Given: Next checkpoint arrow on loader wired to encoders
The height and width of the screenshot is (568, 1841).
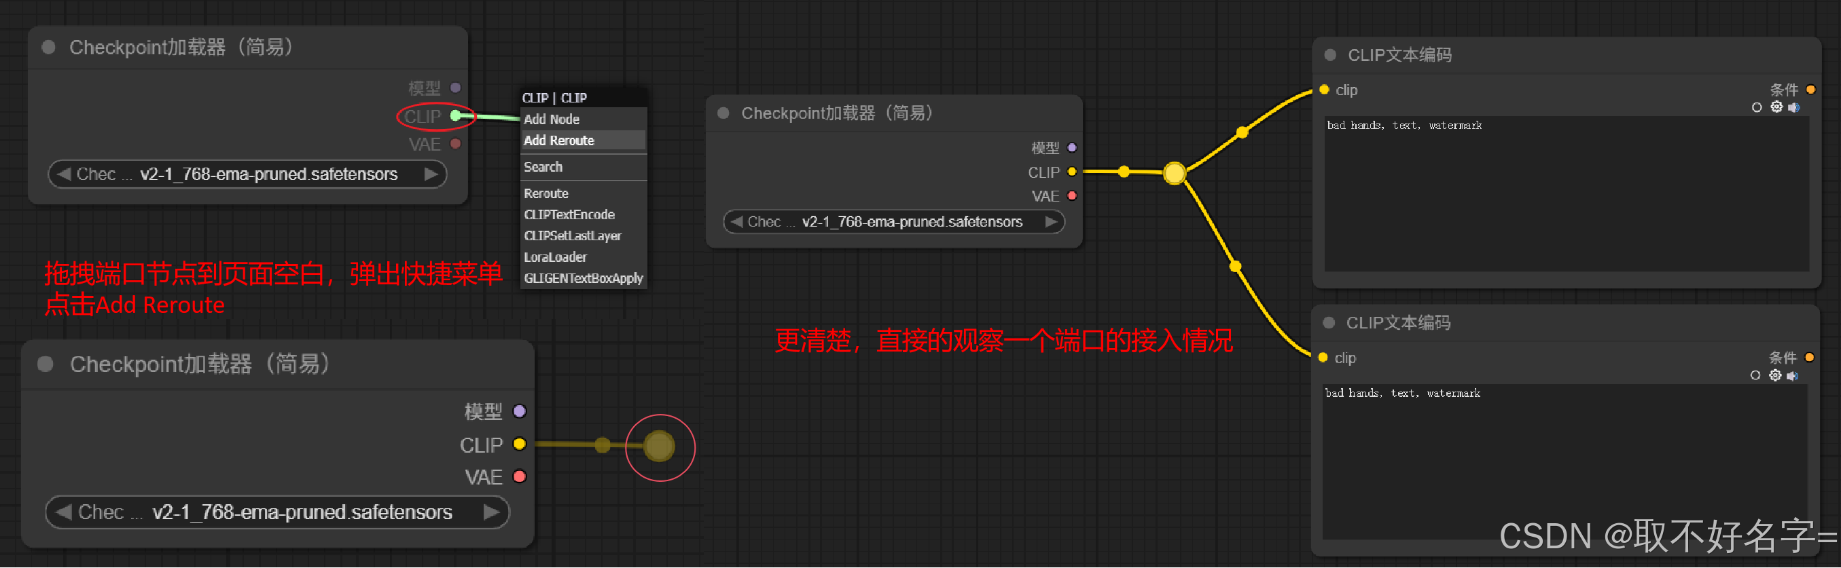Looking at the screenshot, I should coord(1050,222).
